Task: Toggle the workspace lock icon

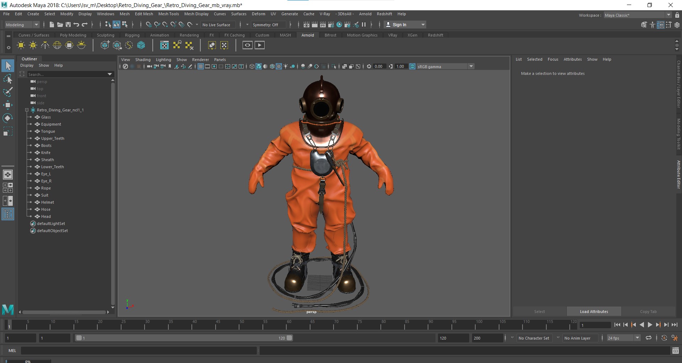Action: pos(677,15)
